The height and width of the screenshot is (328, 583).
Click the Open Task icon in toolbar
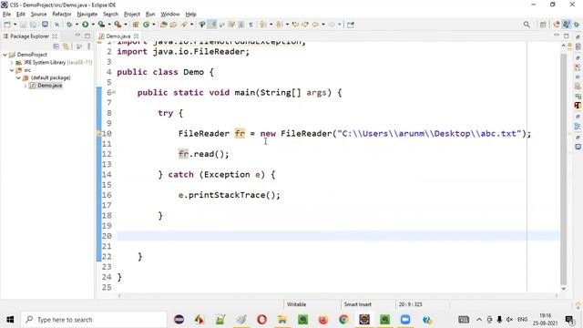point(173,25)
